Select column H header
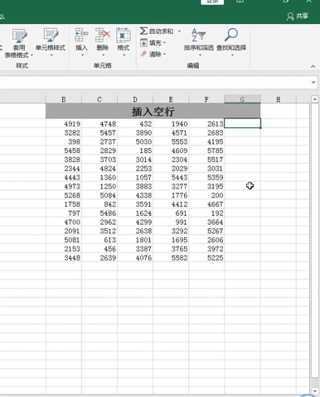 coord(279,99)
